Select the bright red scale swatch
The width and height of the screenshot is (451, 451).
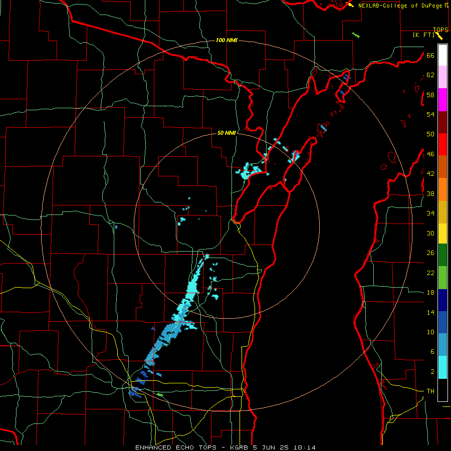point(442,144)
